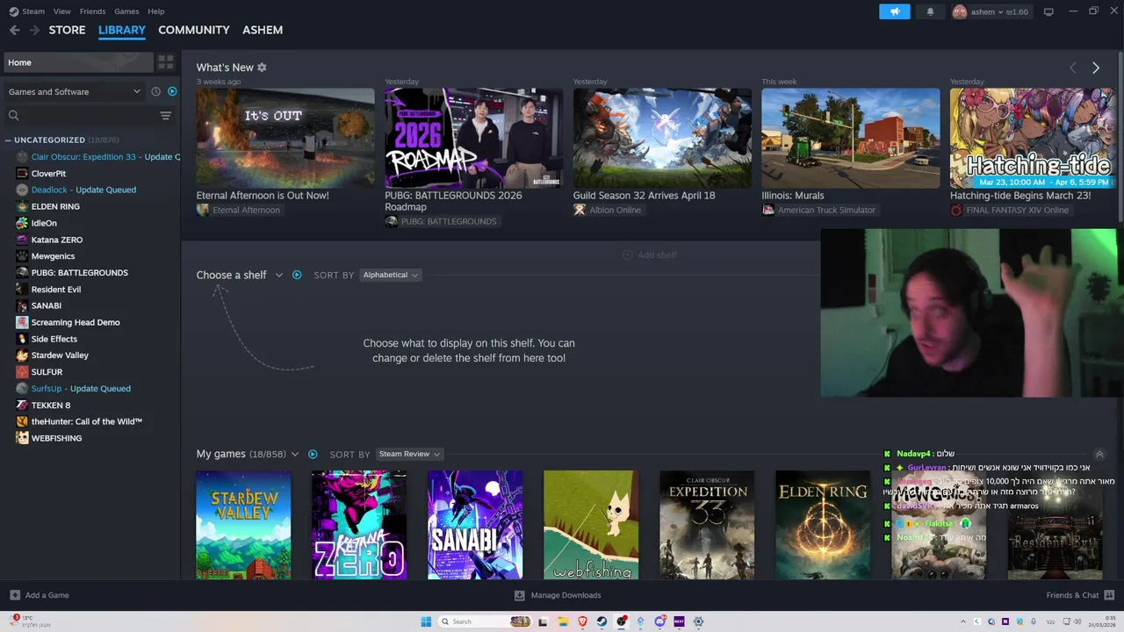Image resolution: width=1124 pixels, height=632 pixels.
Task: Open the Help menu
Action: (x=155, y=11)
